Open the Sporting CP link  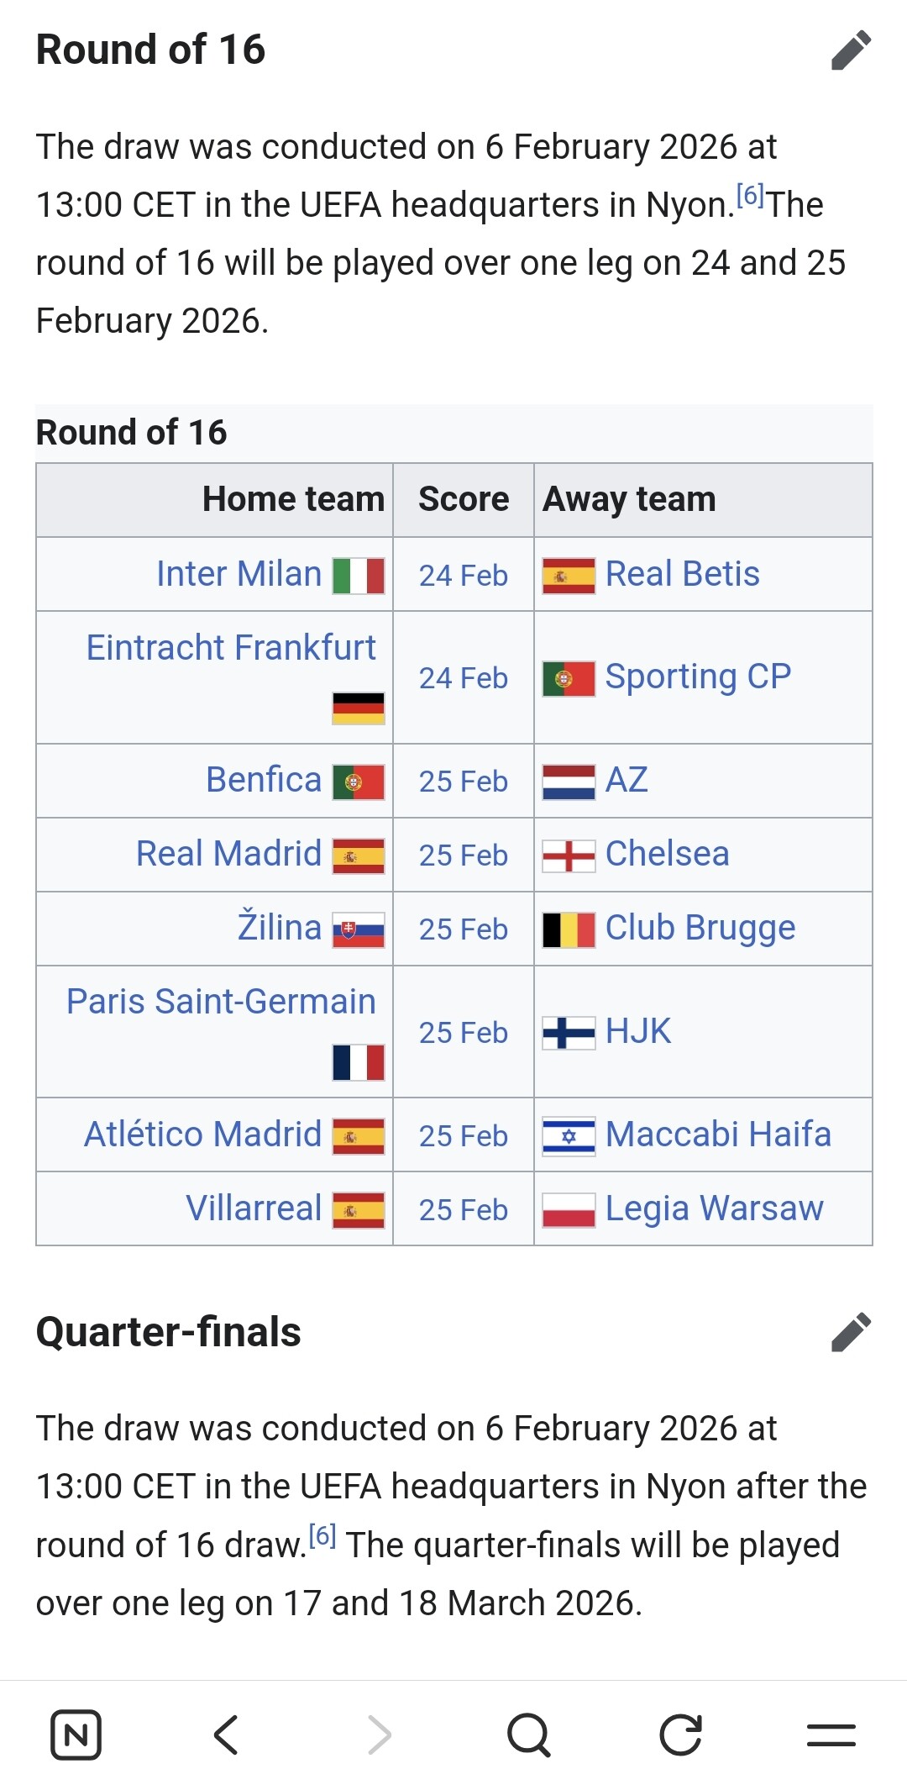pos(698,677)
